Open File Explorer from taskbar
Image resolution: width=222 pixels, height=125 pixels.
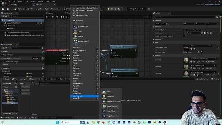[x=93, y=122]
